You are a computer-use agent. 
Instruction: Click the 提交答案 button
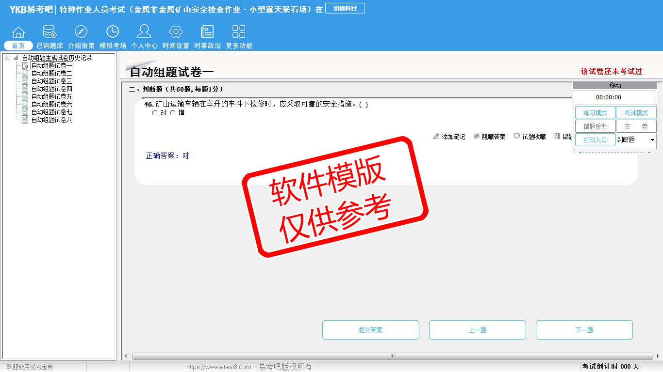point(370,330)
